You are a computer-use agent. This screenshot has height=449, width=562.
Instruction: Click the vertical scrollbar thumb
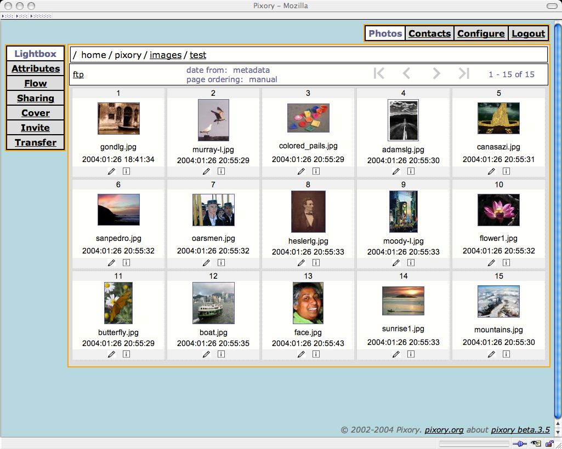pyautogui.click(x=558, y=220)
